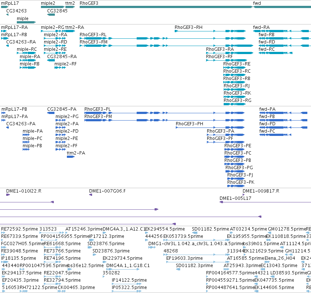Click the RhoGEF3-RJ transcript label
Image resolution: width=311 pixels, height=293 pixels.
coord(236,86)
